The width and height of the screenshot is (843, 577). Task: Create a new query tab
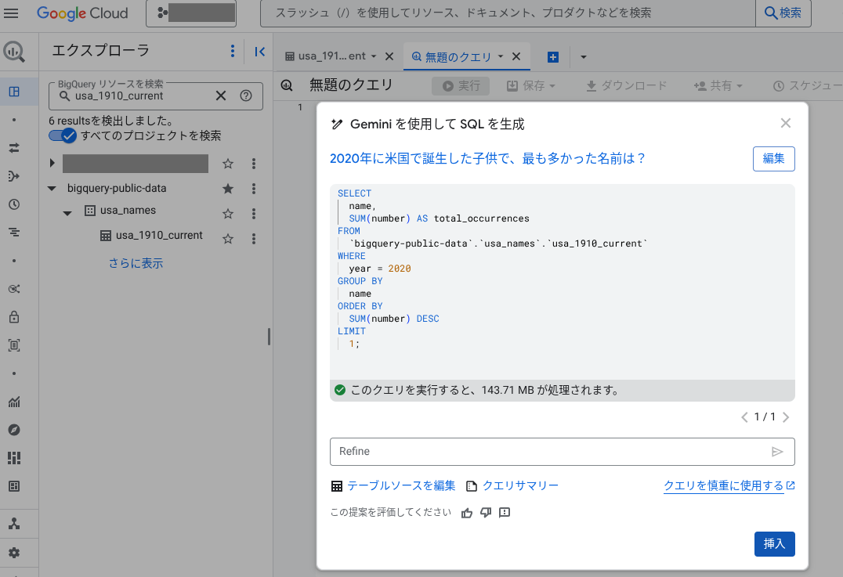pos(552,57)
